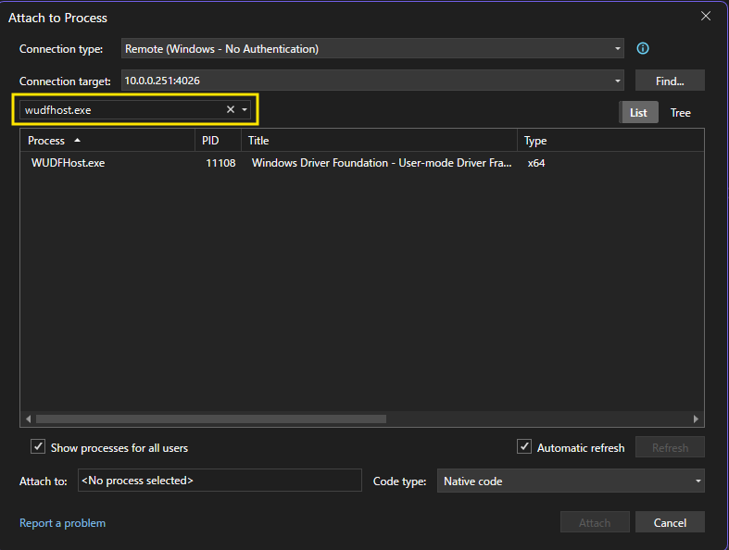Toggle Show processes for all users
This screenshot has height=550, width=729.
pyautogui.click(x=38, y=447)
